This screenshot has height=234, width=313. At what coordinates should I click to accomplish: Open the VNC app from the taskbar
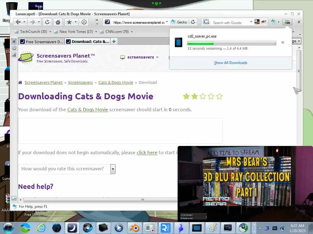click(x=165, y=228)
